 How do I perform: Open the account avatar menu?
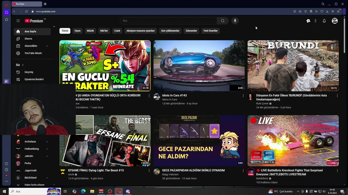coord(335,21)
